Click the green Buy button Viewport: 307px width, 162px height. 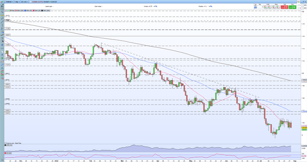click(x=292, y=7)
